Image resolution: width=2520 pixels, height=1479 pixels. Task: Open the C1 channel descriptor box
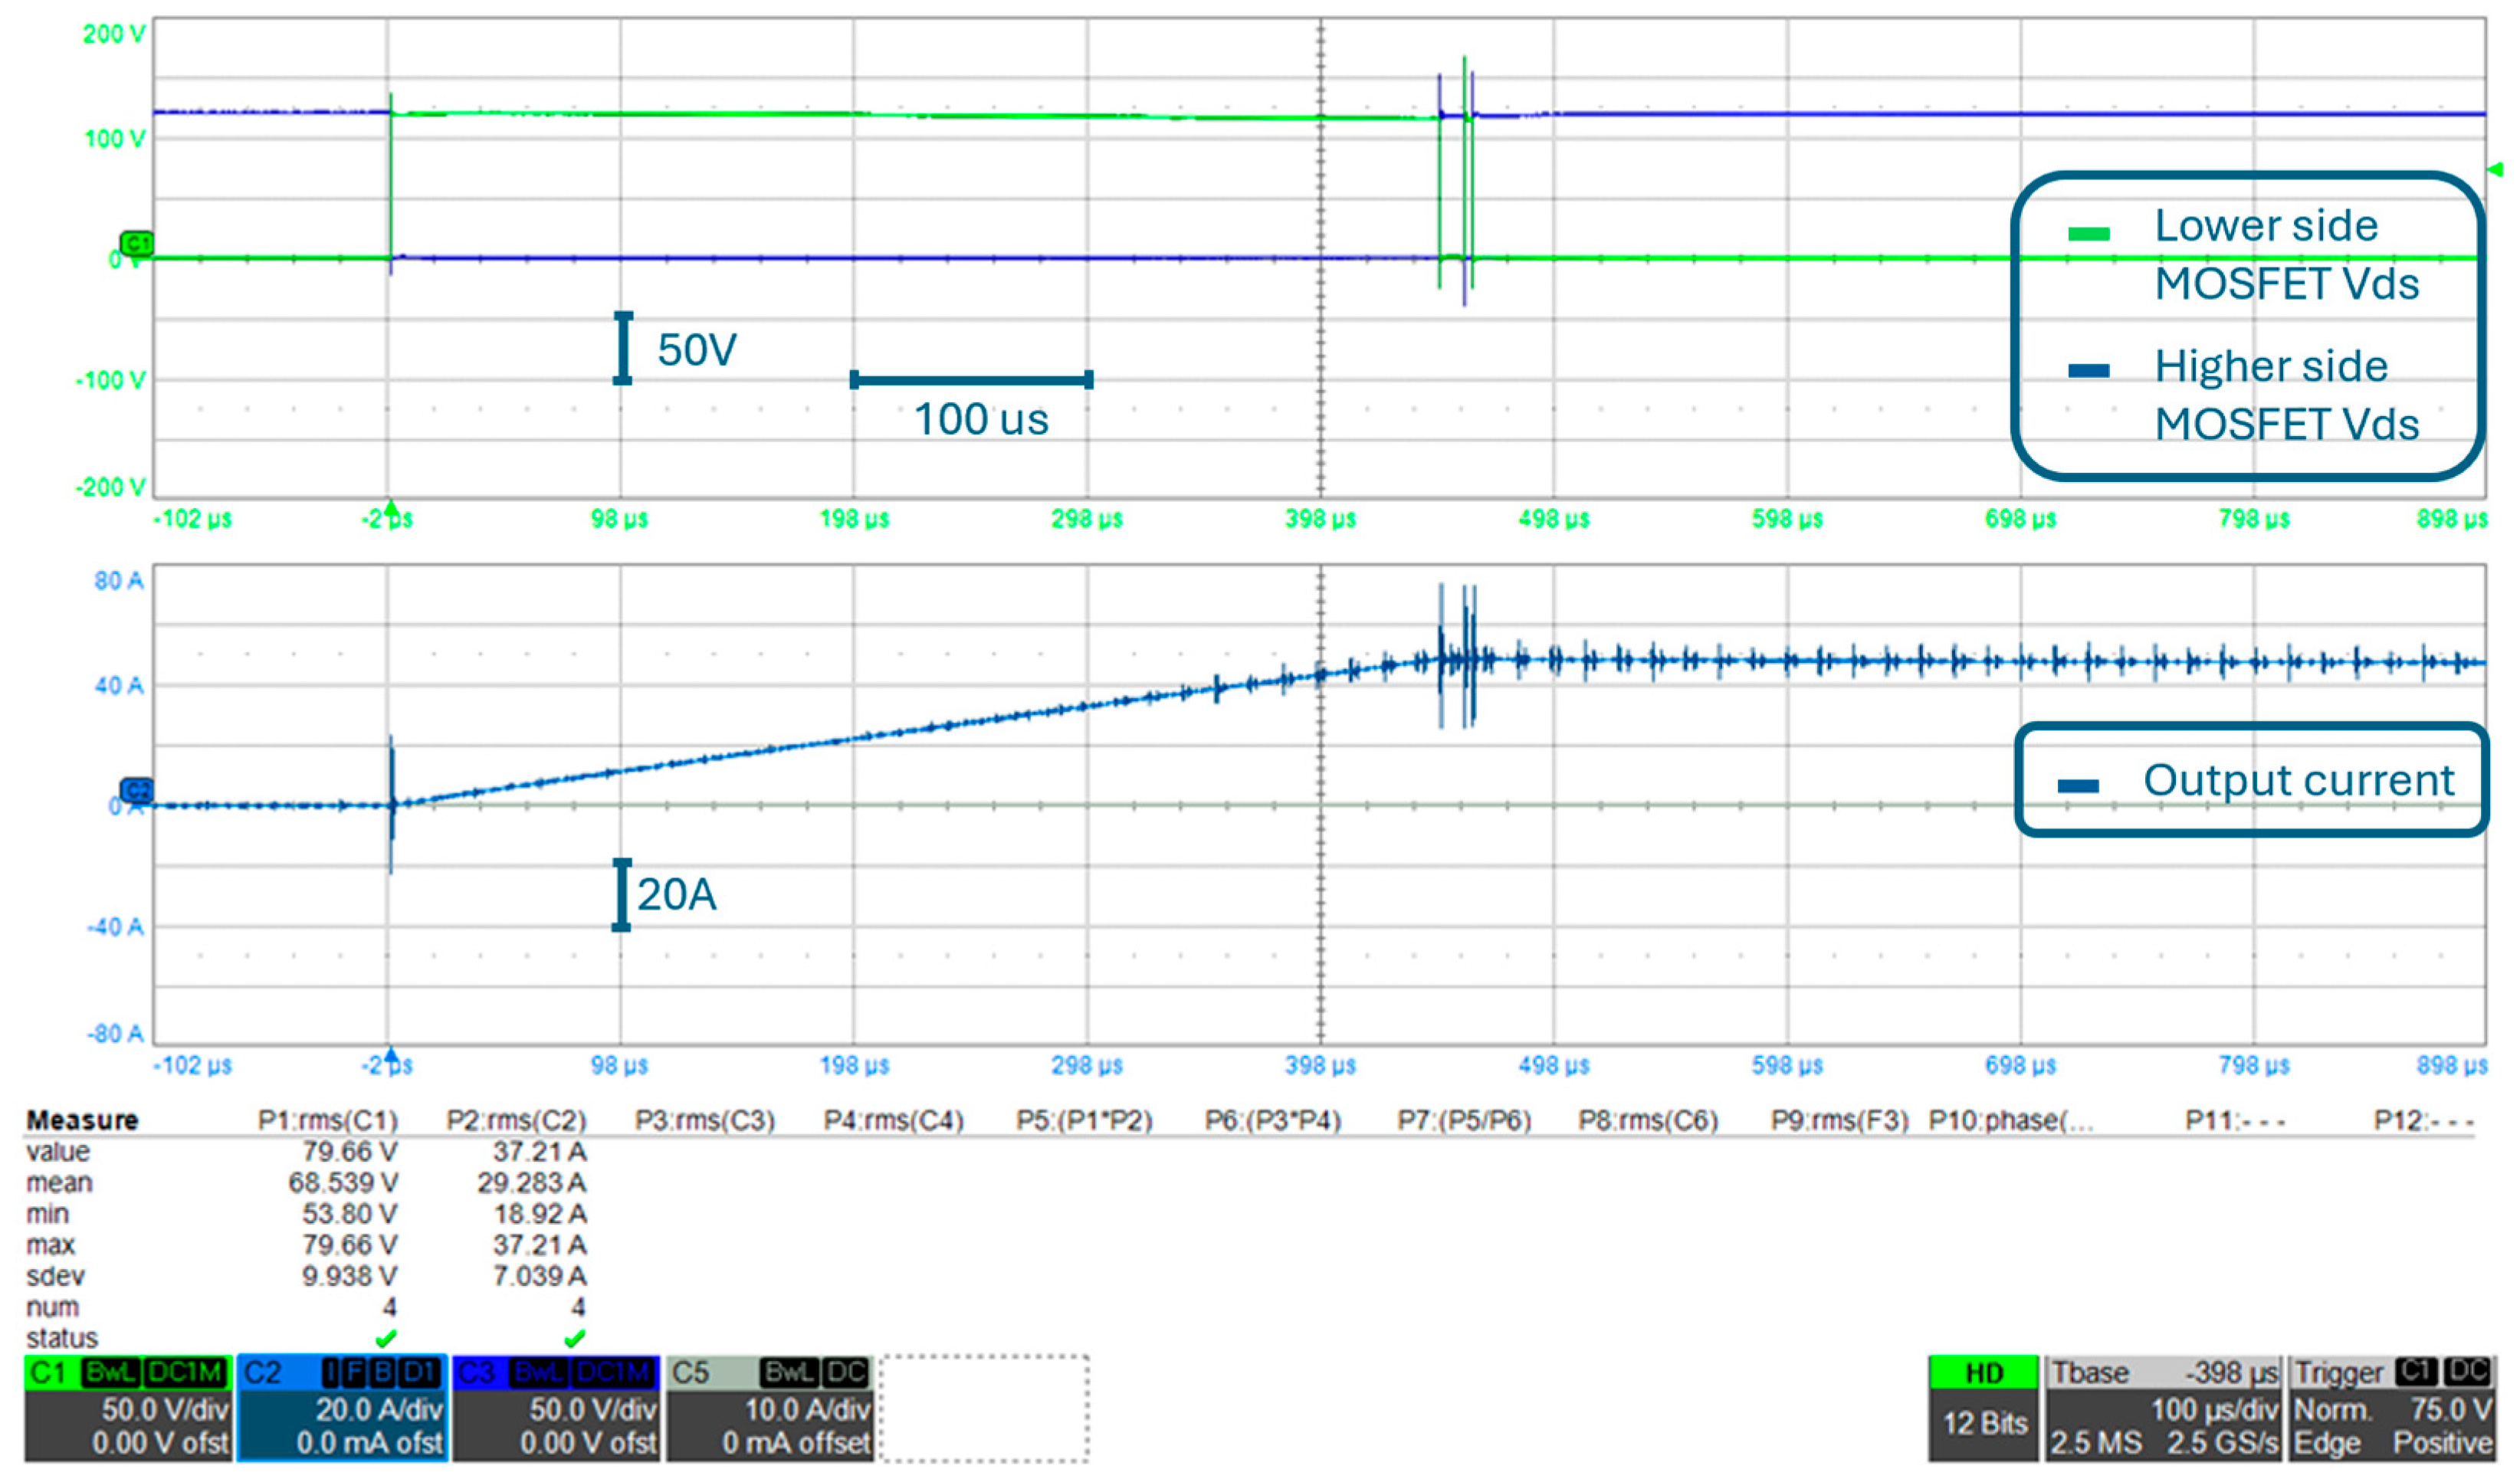127,1407
